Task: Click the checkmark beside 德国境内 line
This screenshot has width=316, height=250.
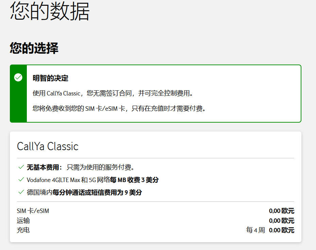Action: point(21,192)
